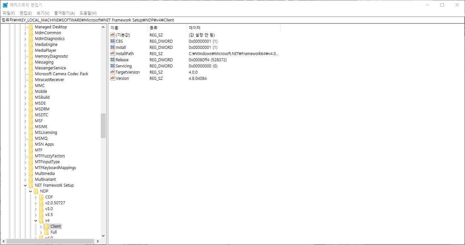Click the tree scrollbar down arrow
This screenshot has height=245, width=465.
[103, 236]
